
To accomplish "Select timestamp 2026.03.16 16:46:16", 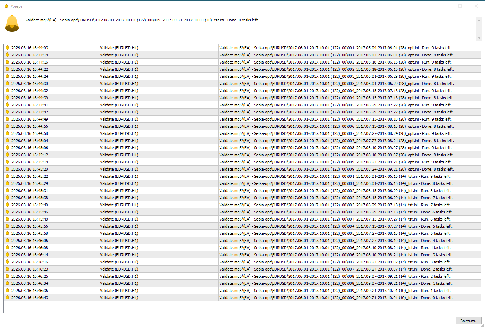I will (30, 262).
